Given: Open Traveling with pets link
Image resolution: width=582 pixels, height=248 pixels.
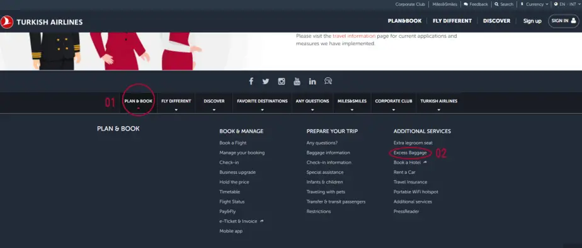Looking at the screenshot, I should pyautogui.click(x=326, y=191).
